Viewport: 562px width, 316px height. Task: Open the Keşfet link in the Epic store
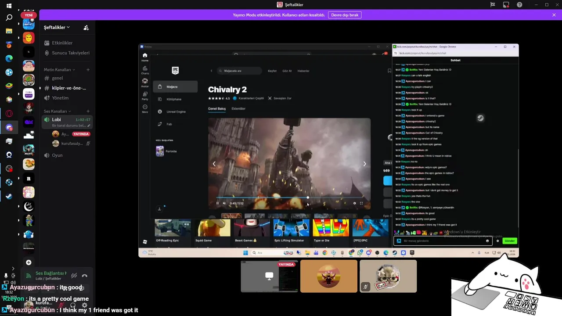point(272,71)
